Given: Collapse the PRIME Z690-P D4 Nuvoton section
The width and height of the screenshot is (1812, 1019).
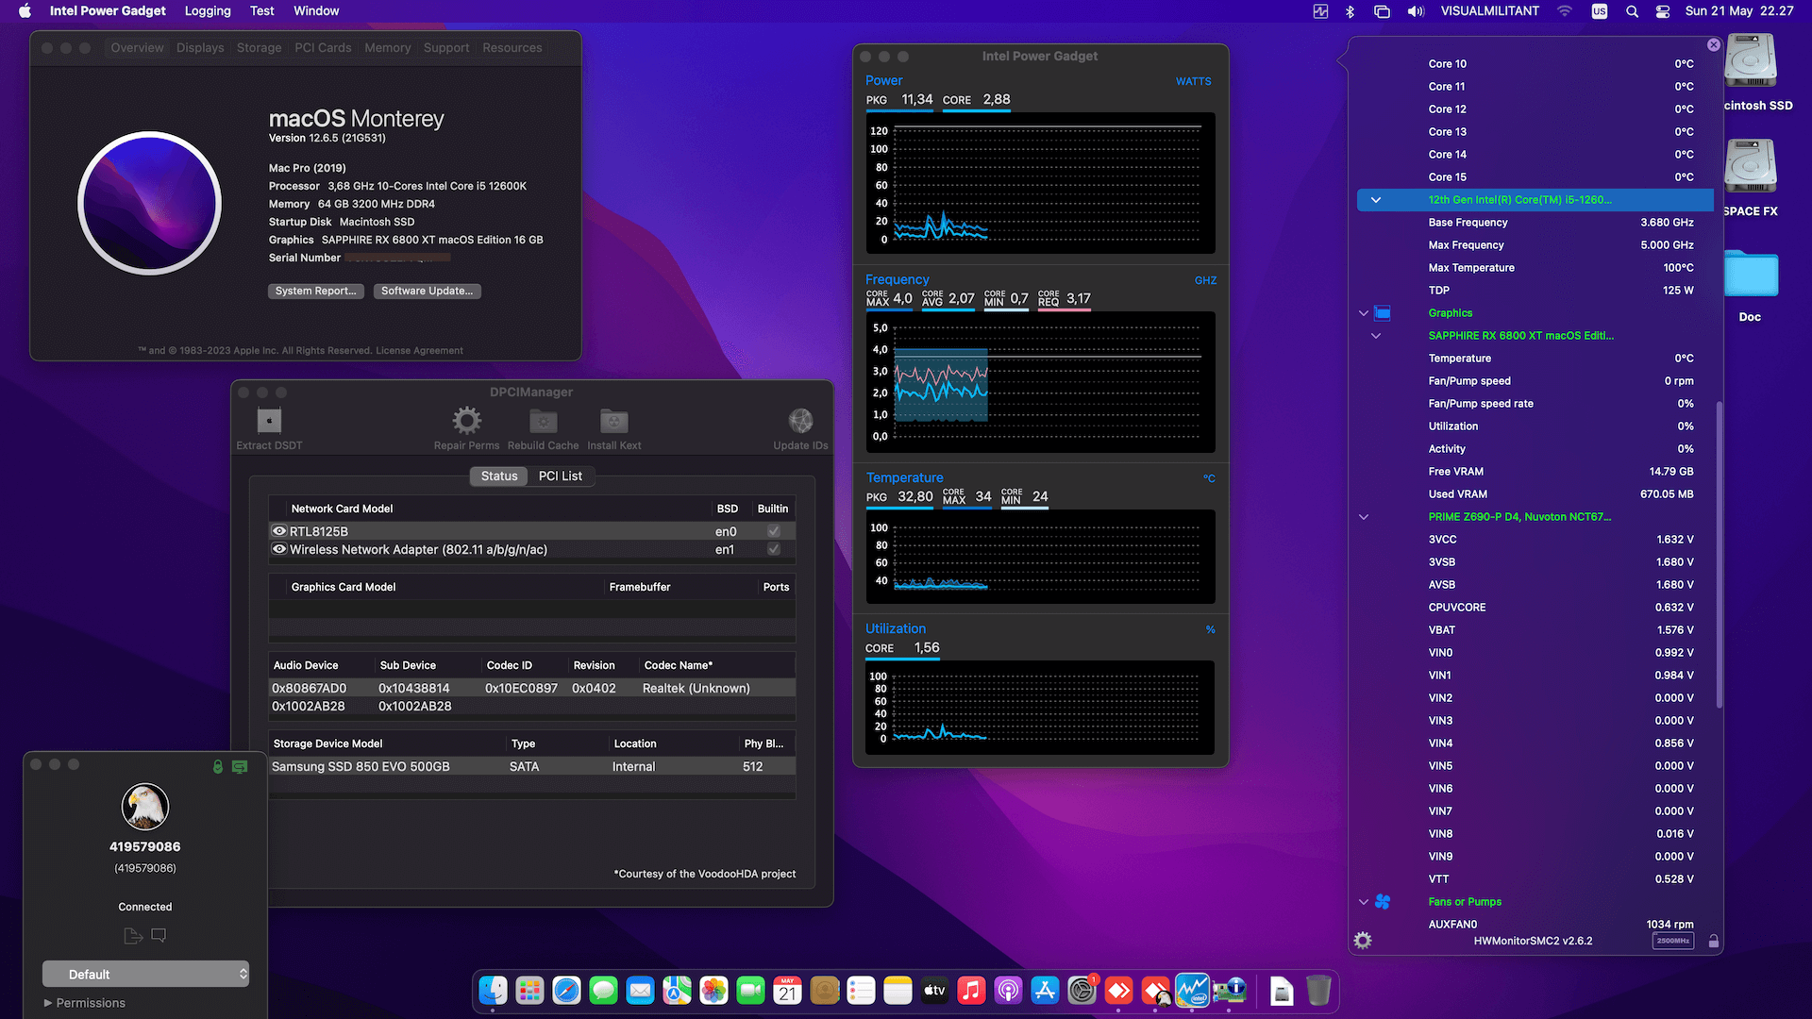Looking at the screenshot, I should tap(1364, 517).
